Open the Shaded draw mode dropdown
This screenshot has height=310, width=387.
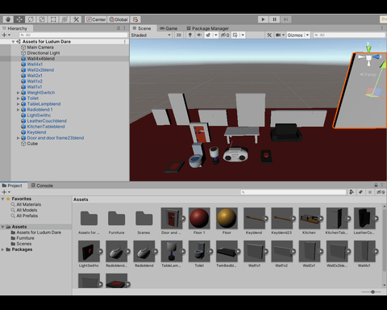pos(151,35)
